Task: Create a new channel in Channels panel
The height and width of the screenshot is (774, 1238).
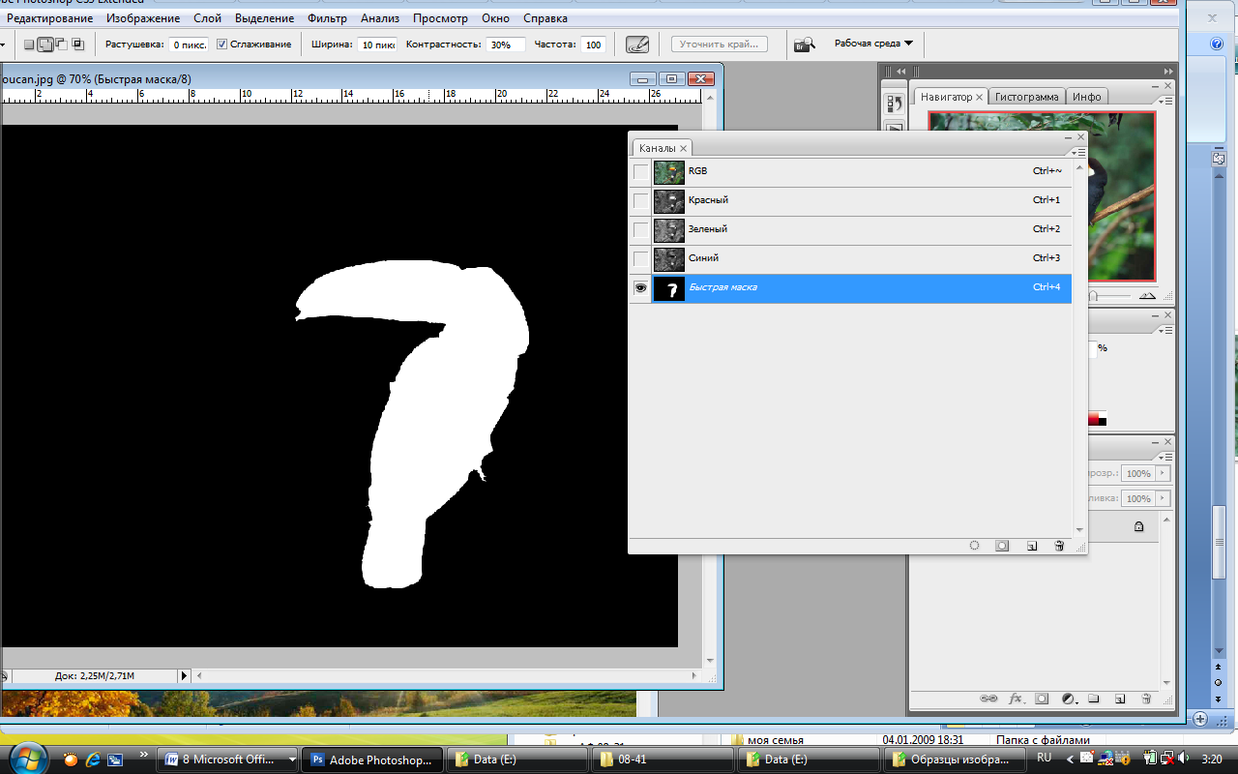Action: [1032, 546]
